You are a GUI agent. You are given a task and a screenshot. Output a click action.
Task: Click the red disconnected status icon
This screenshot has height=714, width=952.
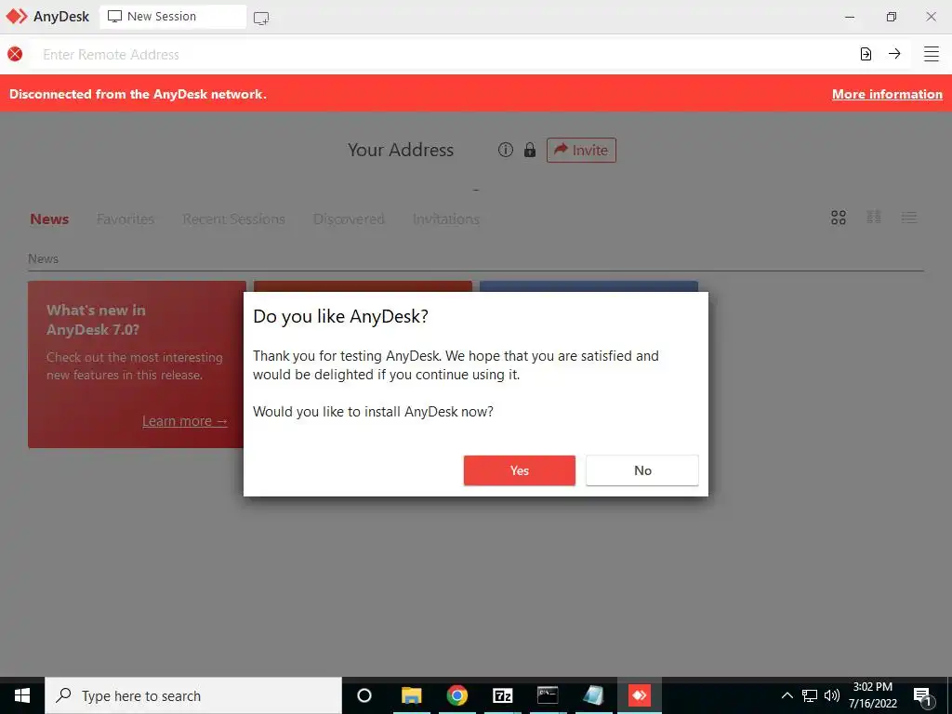click(x=15, y=54)
